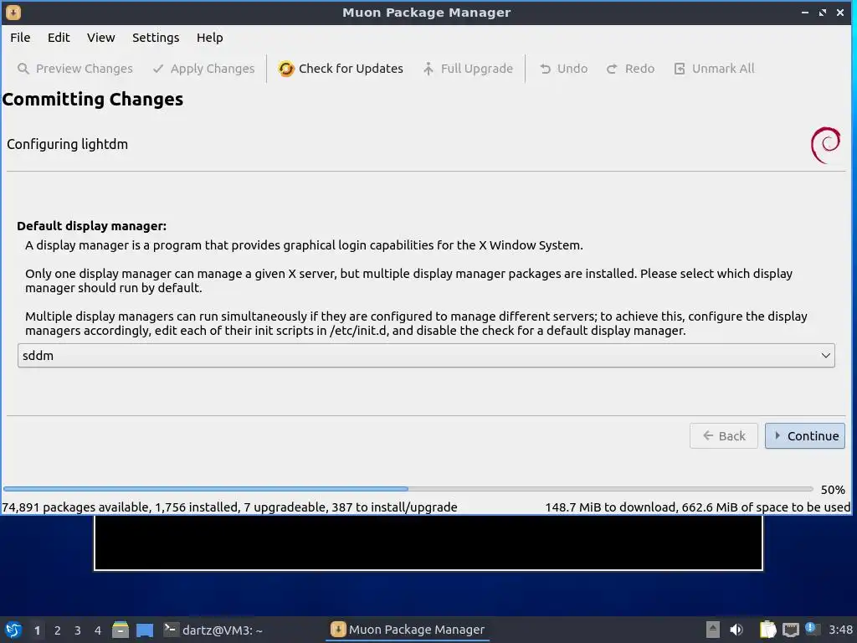
Task: Open the volume control in the tray
Action: [736, 630]
